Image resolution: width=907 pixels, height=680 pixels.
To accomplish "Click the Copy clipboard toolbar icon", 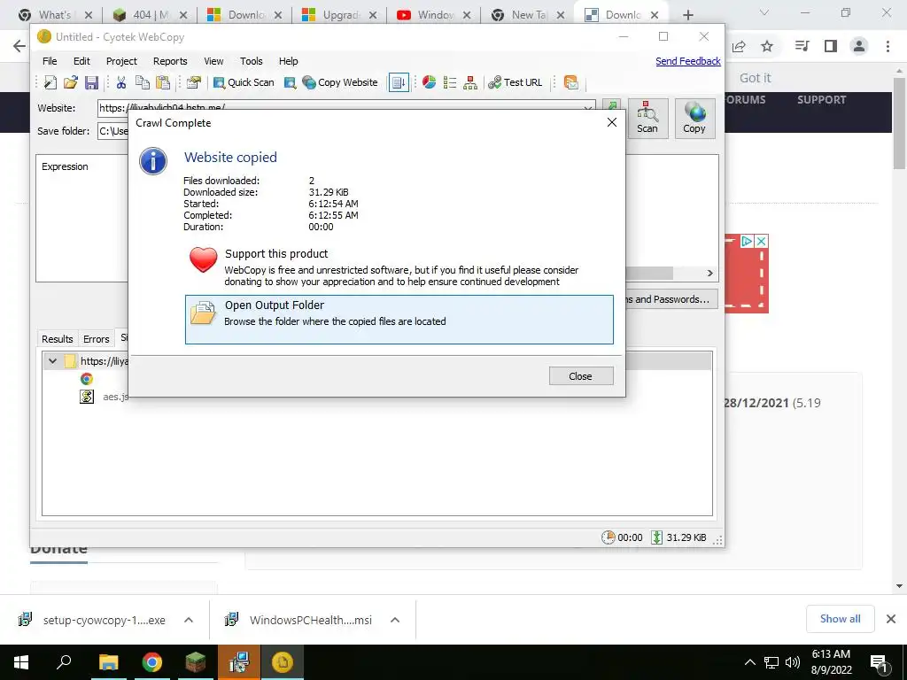I will tap(143, 82).
